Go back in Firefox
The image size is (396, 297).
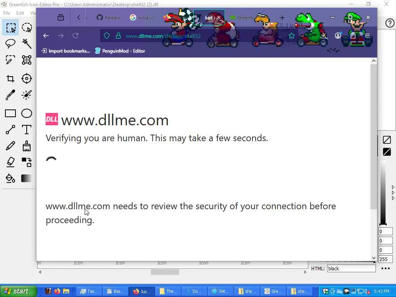click(x=46, y=36)
